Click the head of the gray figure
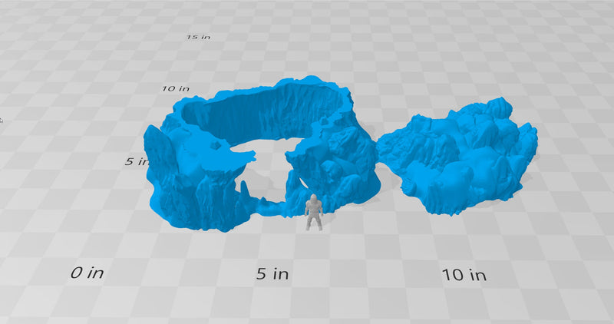Viewport: 614px width, 324px height. click(313, 199)
